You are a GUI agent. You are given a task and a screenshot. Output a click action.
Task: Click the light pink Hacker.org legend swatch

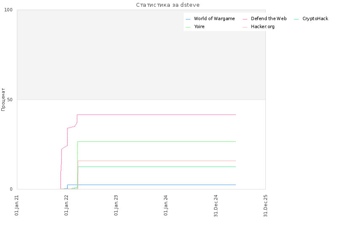pos(245,27)
